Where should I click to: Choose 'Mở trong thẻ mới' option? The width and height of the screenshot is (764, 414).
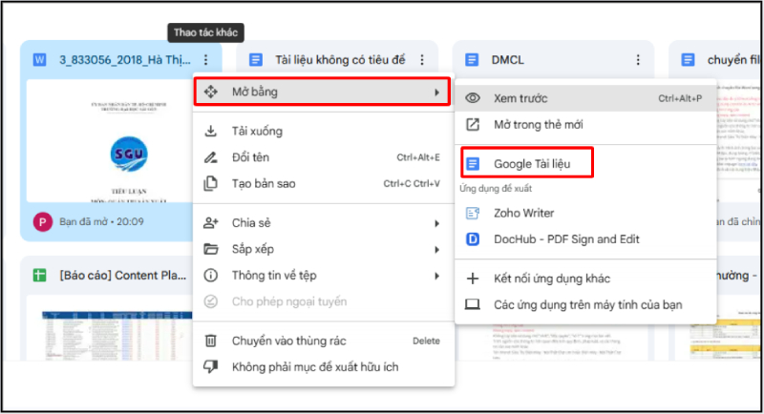click(585, 125)
